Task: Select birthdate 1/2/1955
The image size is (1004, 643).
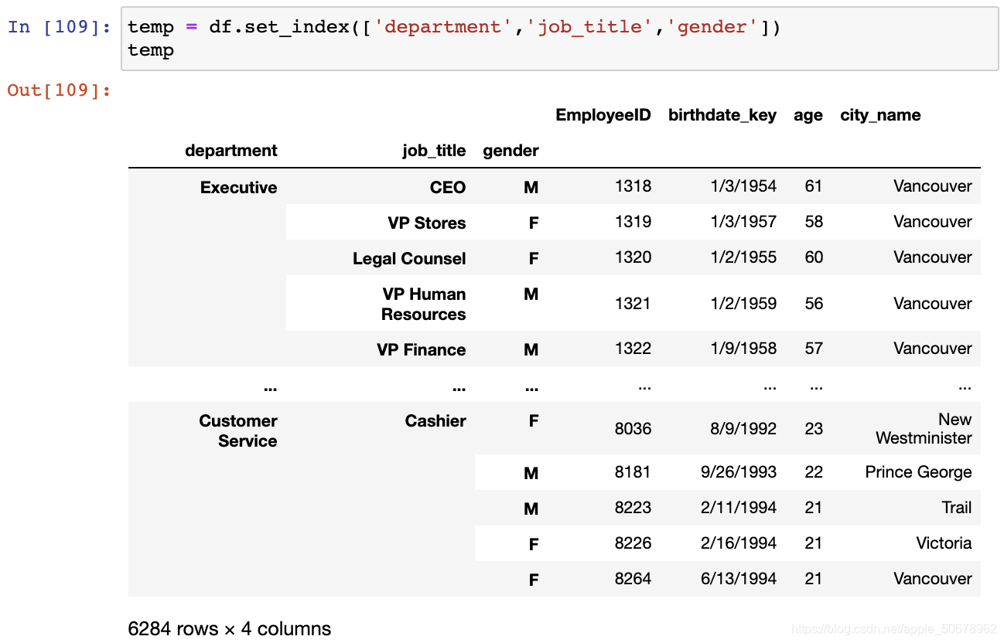Action: click(x=743, y=257)
